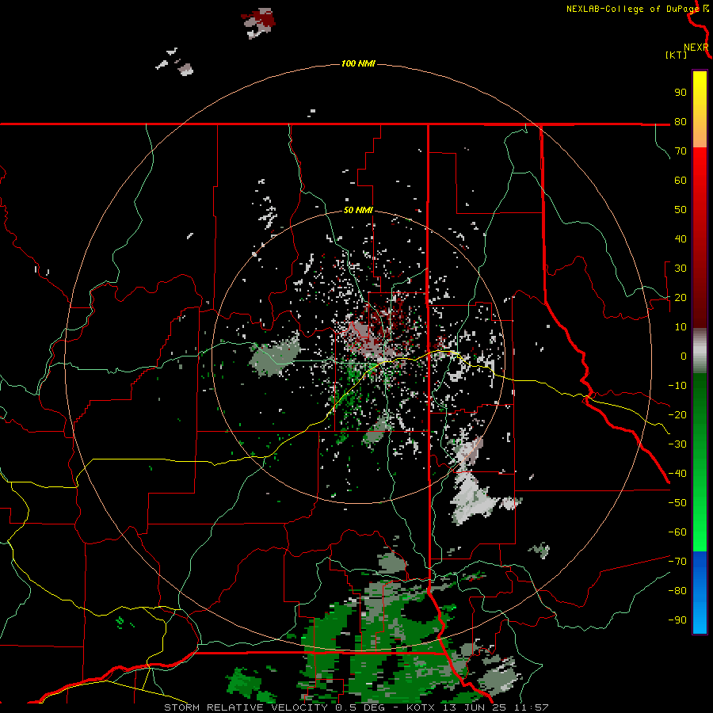Image resolution: width=713 pixels, height=713 pixels.
Task: Click the -90 value on the velocity scale
Action: pyautogui.click(x=677, y=620)
